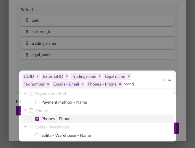Grab the drag handle for uuid

27,20
